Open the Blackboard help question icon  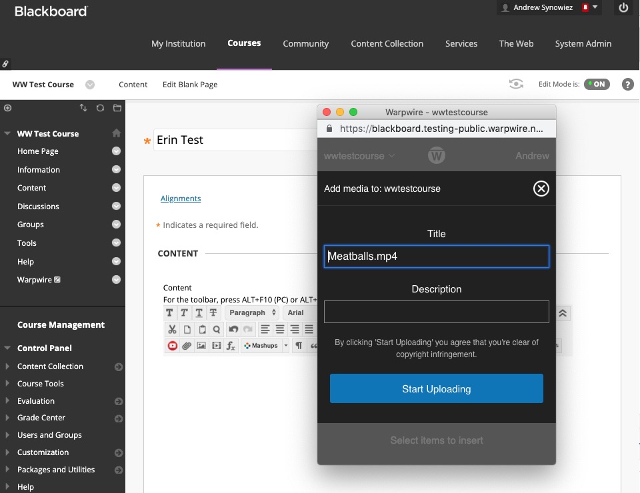coord(627,85)
